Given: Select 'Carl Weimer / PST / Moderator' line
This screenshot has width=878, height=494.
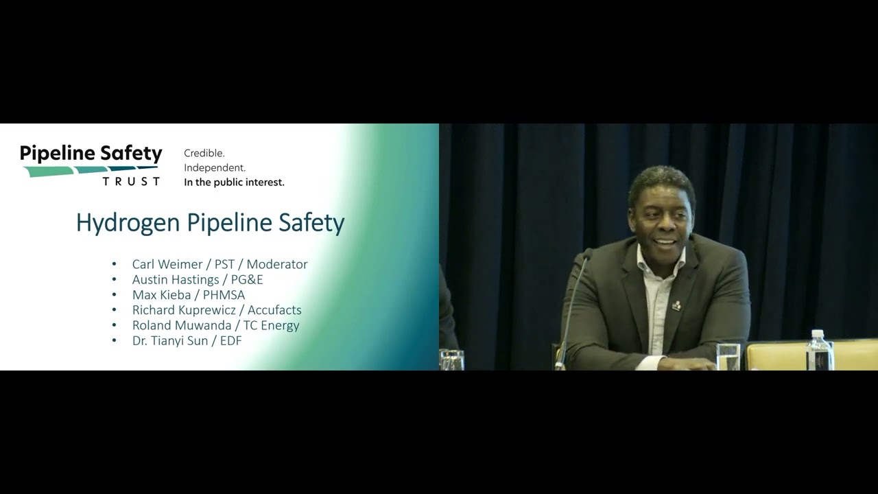Looking at the screenshot, I should [x=219, y=264].
